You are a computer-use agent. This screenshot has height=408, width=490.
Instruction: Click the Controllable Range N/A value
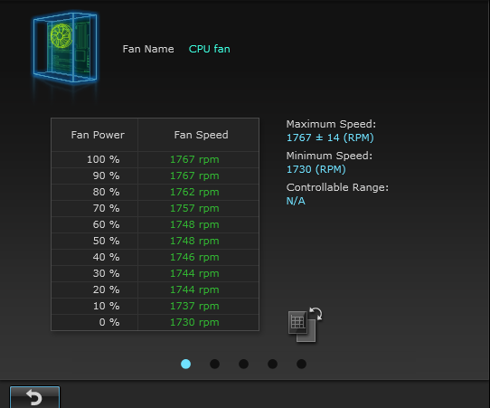(296, 201)
